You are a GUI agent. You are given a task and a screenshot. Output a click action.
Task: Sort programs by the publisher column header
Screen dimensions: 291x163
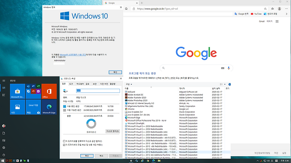pyautogui.click(x=194, y=88)
